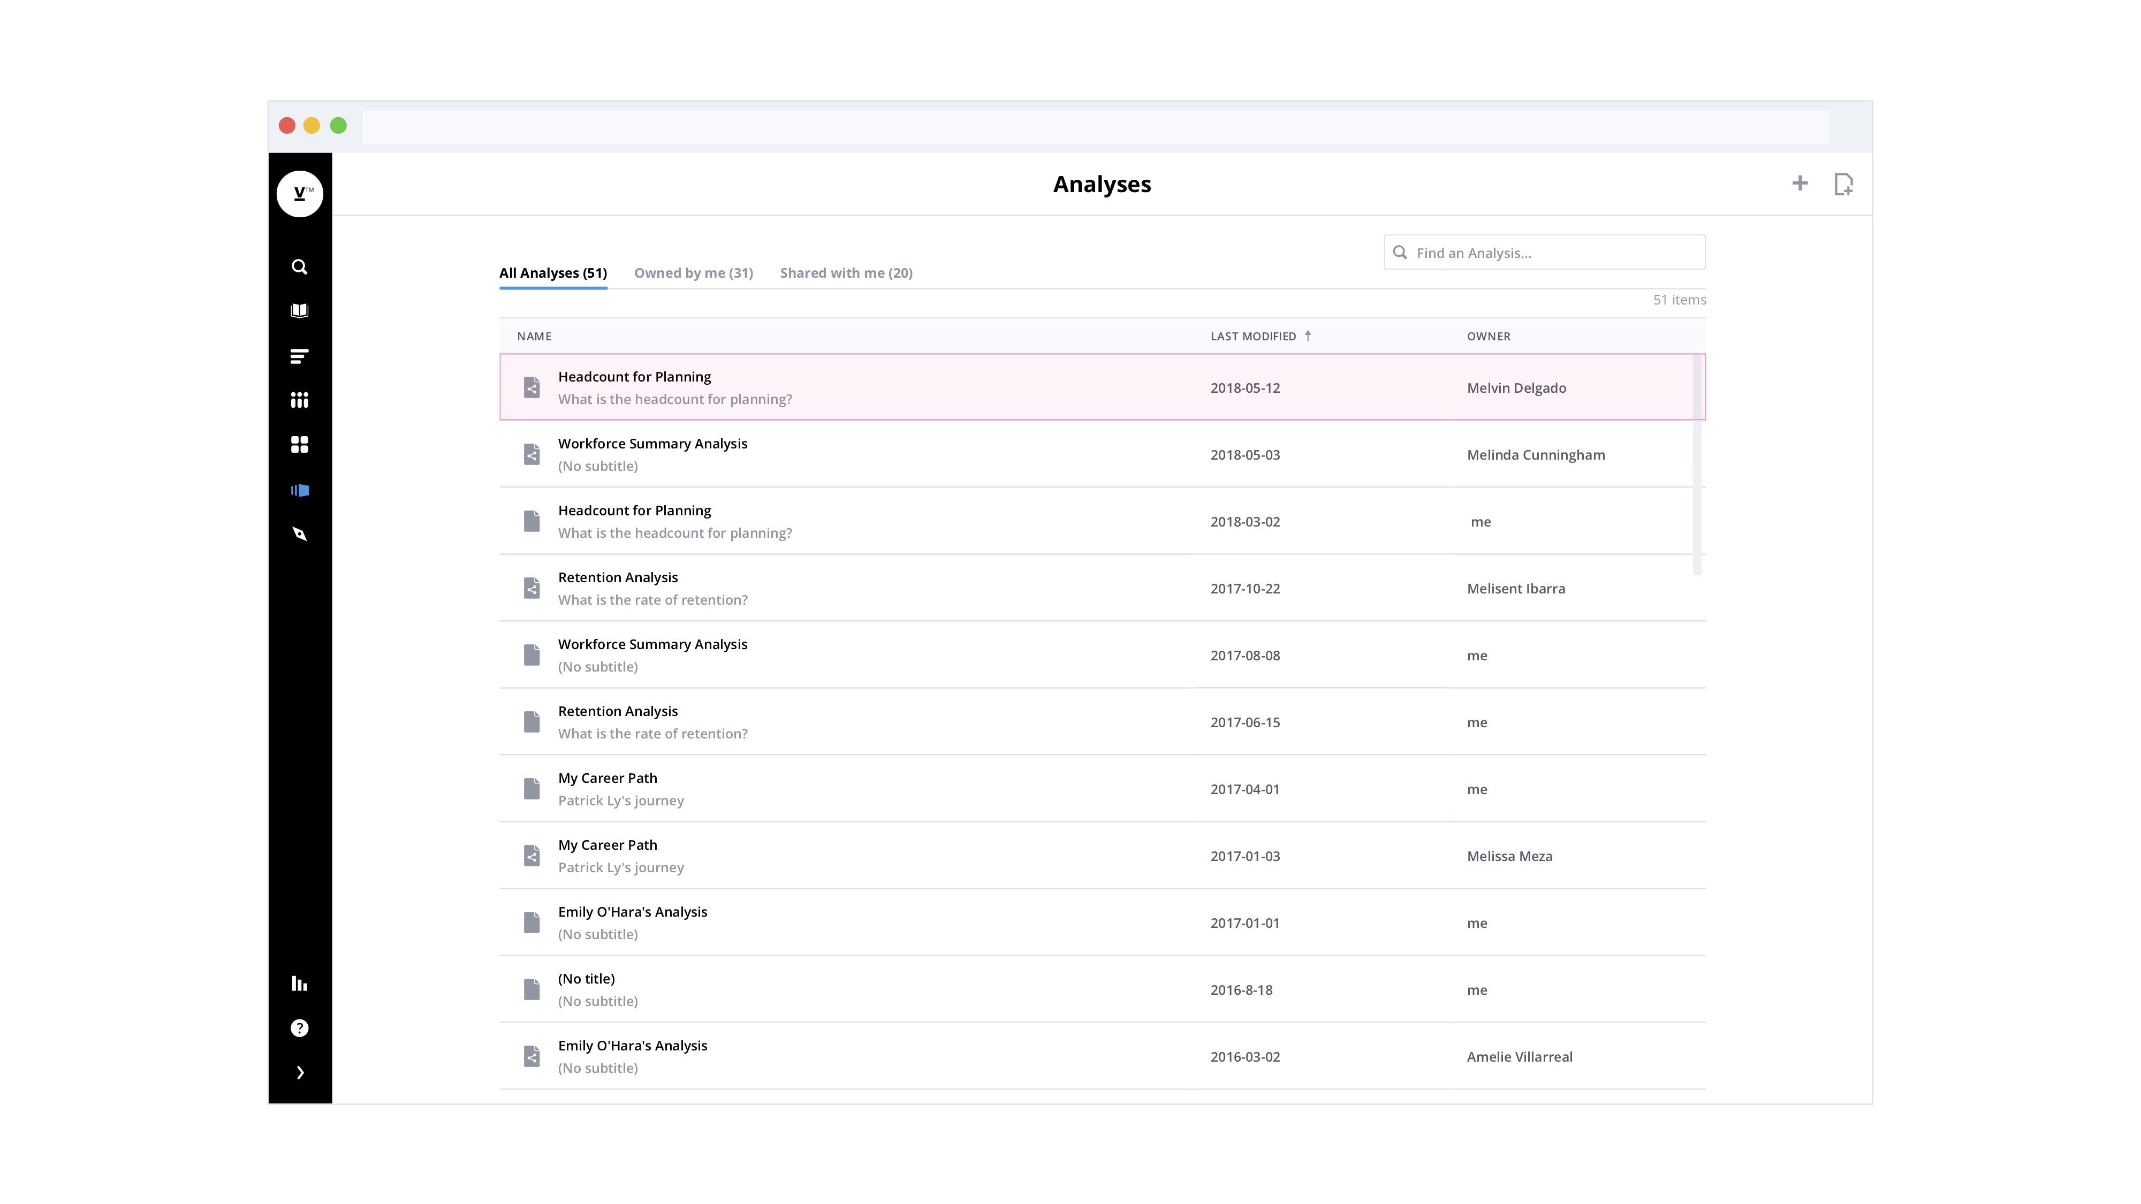Open Retention Analysis owned by Melisent Ibarra
The height and width of the screenshot is (1204, 2141).
pyautogui.click(x=1102, y=588)
